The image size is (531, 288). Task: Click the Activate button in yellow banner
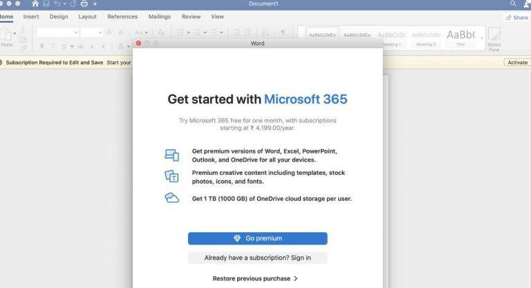point(517,62)
